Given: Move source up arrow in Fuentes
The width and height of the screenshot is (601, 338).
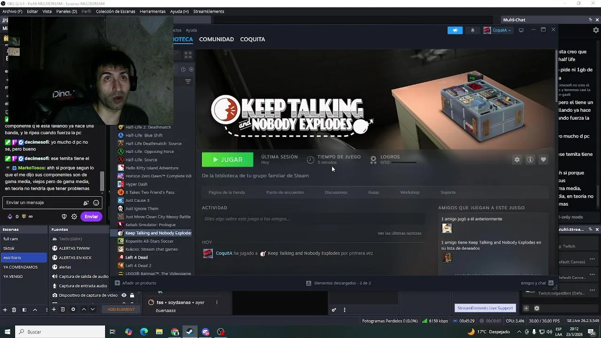Looking at the screenshot, I should coord(84,309).
